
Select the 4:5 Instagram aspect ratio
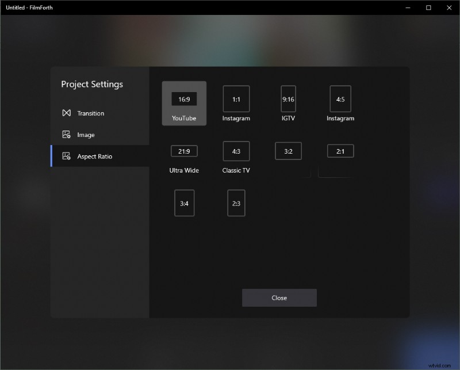tap(340, 99)
